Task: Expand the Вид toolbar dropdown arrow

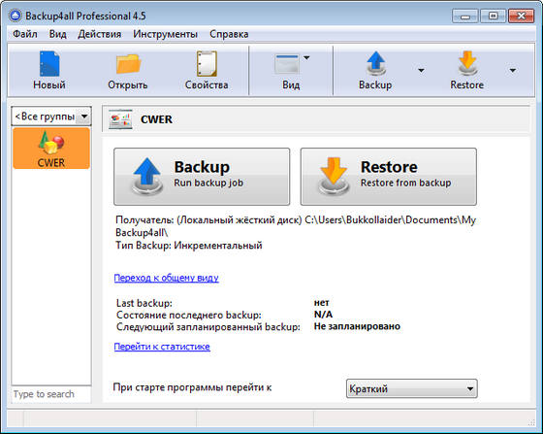Action: click(306, 58)
